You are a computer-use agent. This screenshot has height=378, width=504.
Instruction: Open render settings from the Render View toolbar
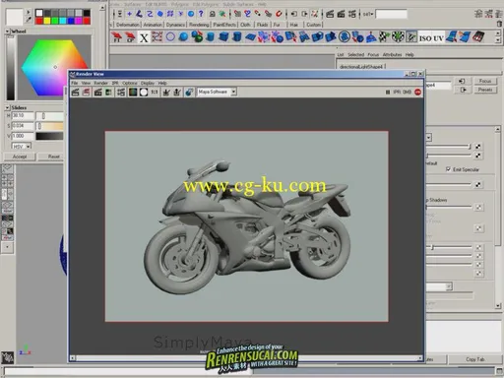coord(121,93)
